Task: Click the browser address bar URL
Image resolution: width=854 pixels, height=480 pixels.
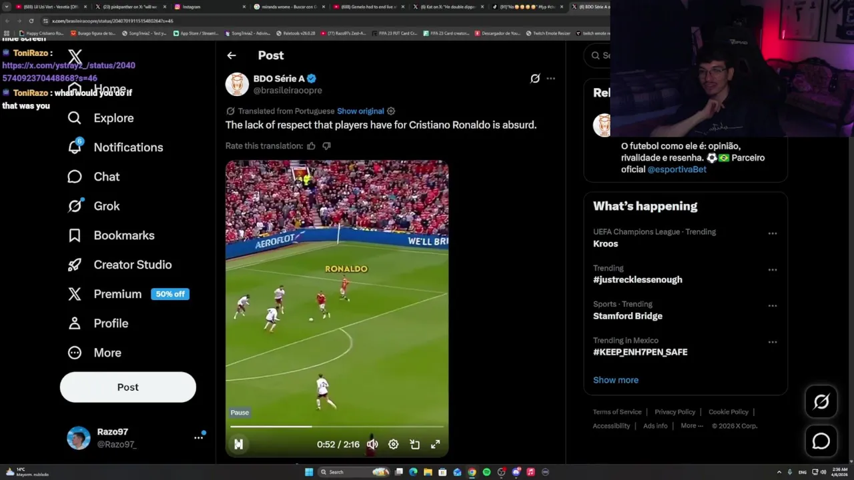Action: click(x=113, y=21)
